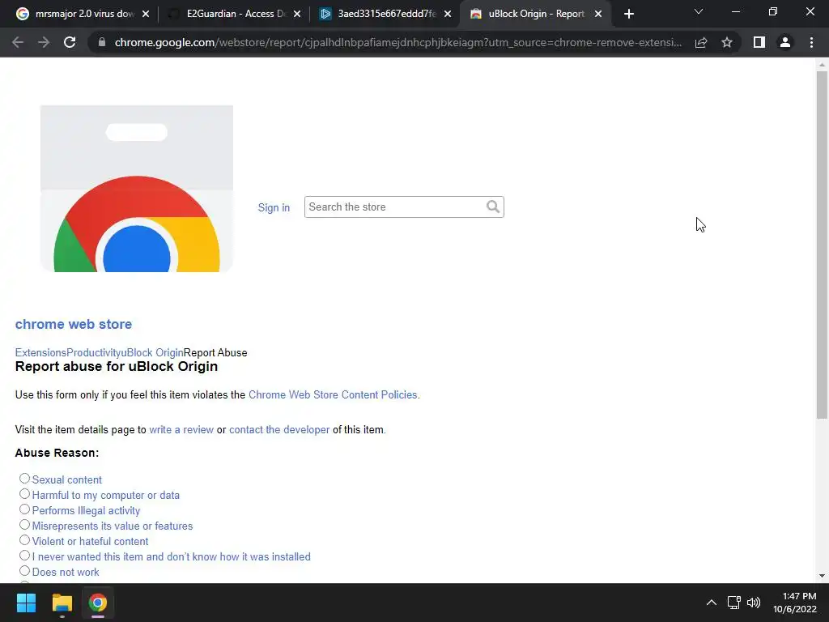Click the write a review link
This screenshot has width=829, height=622.
click(181, 430)
